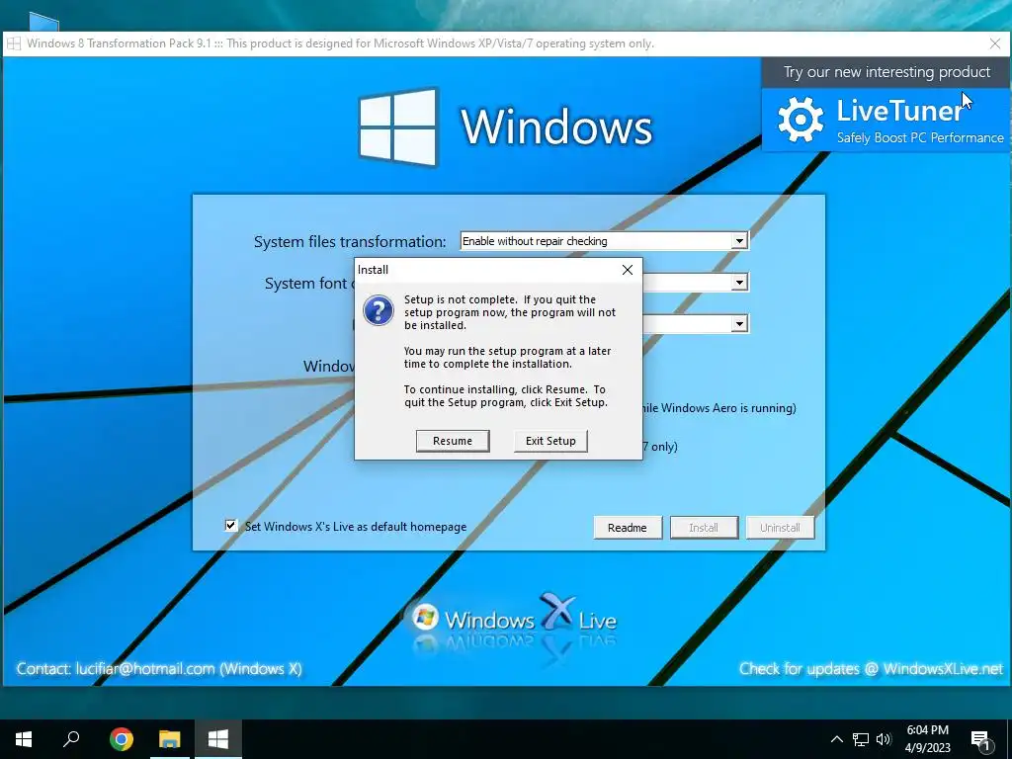Open the System files transformation dropdown
1012x759 pixels.
pyautogui.click(x=739, y=241)
